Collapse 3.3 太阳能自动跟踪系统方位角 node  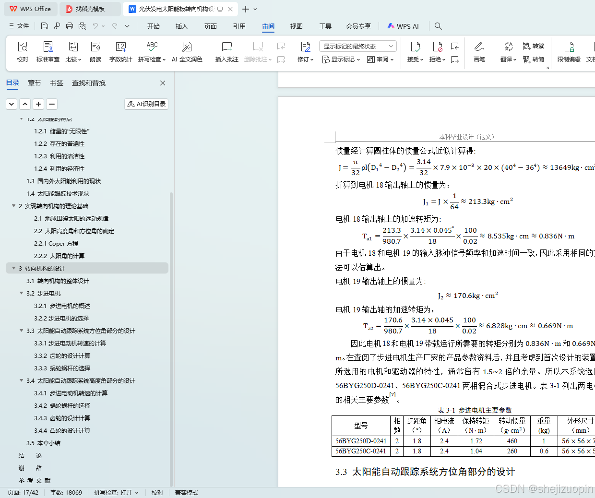pyautogui.click(x=21, y=331)
